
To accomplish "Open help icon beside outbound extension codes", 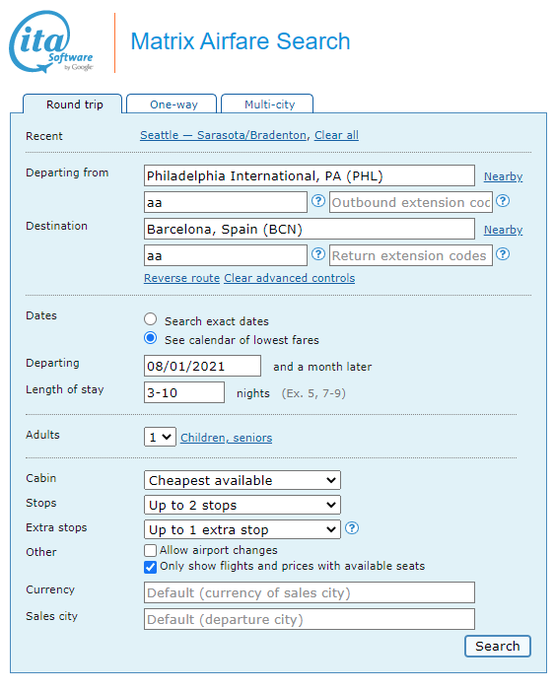I will [503, 201].
